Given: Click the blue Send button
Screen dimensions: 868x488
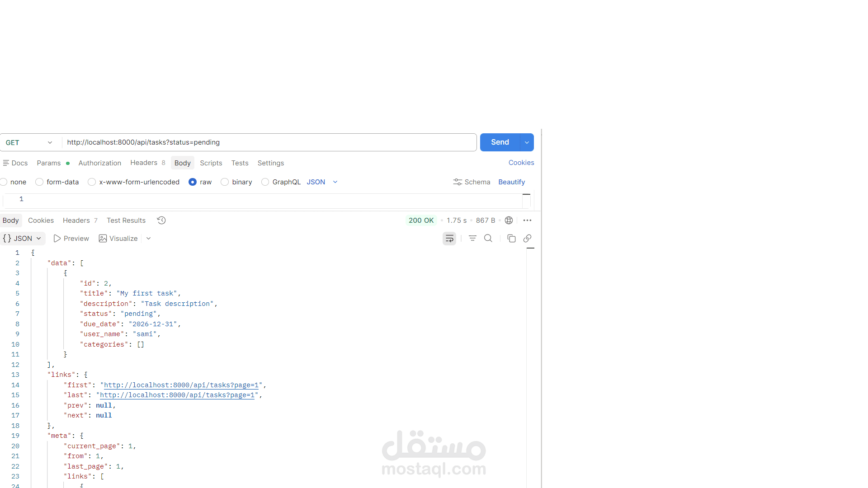Looking at the screenshot, I should tap(500, 142).
